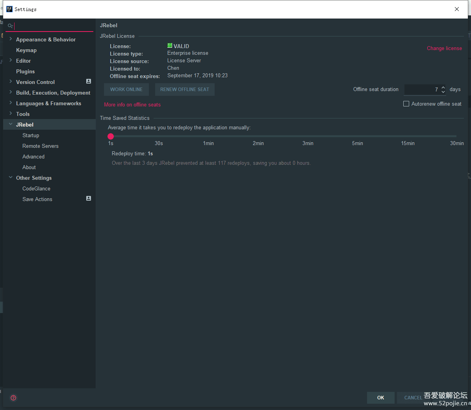Click RENEW OFFLINE SEAT button
Screen dimensions: 471x410
coord(185,89)
